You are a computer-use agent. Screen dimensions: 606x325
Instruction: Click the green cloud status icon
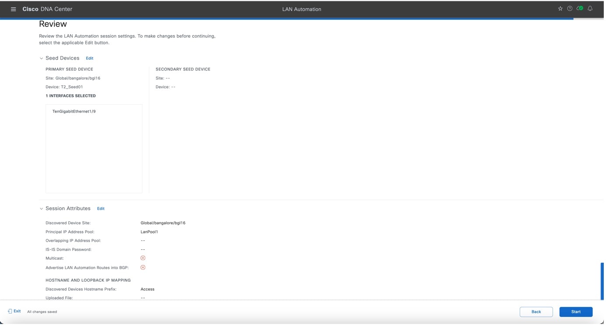point(580,8)
